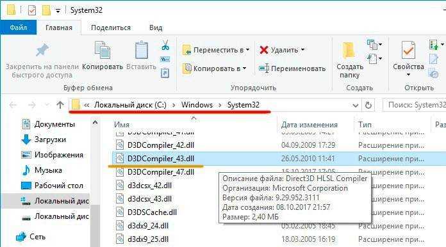The width and height of the screenshot is (446, 247).
Task: Click the file icon of d3dcsx_43.dll
Action: tap(120, 199)
